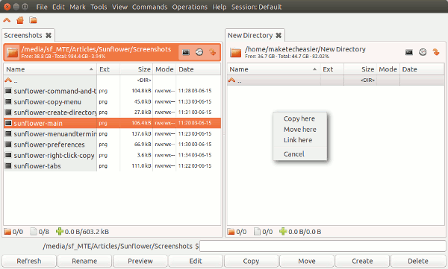
Task: Open bookmarks arrow icon in Screenshots panel header
Action: click(213, 52)
